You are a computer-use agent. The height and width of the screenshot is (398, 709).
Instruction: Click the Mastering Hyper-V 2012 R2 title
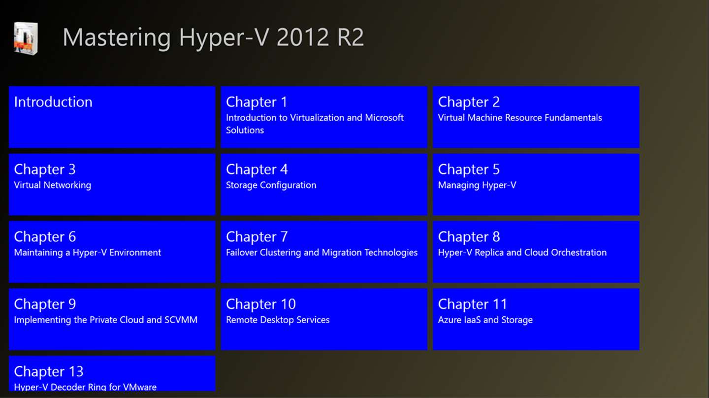click(213, 38)
